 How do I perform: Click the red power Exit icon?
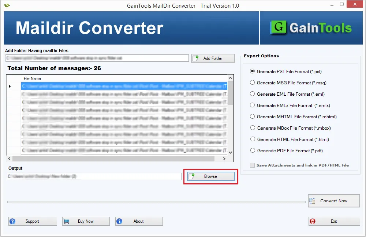[x=313, y=221]
